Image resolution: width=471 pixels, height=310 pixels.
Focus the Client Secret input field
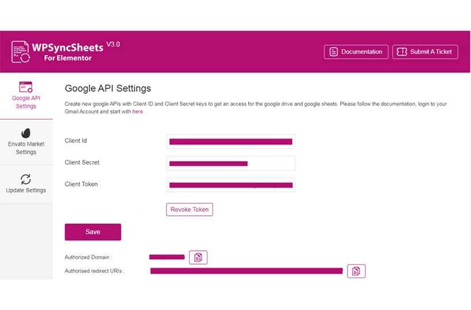(231, 163)
